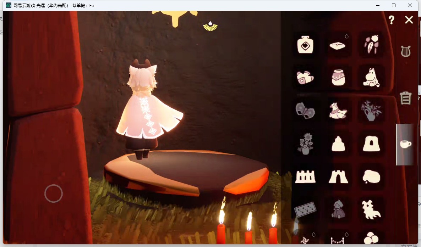This screenshot has width=421, height=247.
Task: Choose the rounded rock blob prop
Action: point(371,177)
